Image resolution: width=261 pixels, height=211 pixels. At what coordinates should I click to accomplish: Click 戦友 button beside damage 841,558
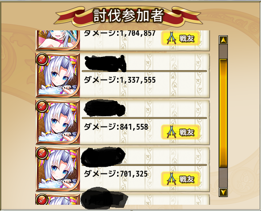pyautogui.click(x=181, y=132)
